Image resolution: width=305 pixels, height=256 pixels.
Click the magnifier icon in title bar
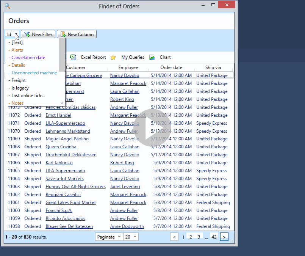[8, 6]
